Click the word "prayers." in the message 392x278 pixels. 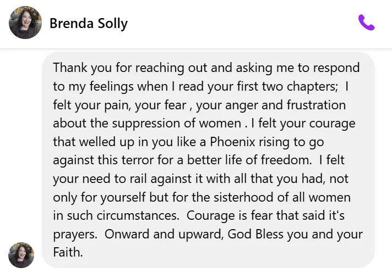pos(75,234)
